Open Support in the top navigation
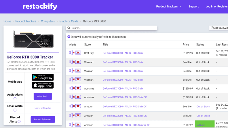 [x=193, y=7]
